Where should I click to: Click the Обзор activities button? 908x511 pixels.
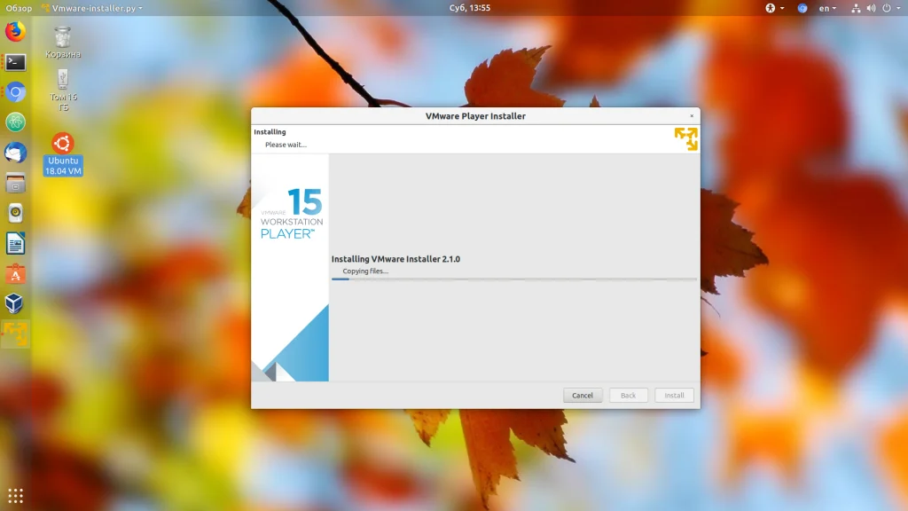[x=19, y=8]
